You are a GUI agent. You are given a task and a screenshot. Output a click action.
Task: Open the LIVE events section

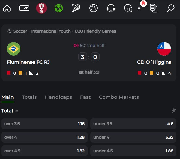click(24, 8)
